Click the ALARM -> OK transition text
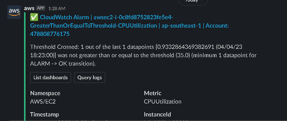This screenshot has height=121, width=287. pyautogui.click(x=63, y=64)
